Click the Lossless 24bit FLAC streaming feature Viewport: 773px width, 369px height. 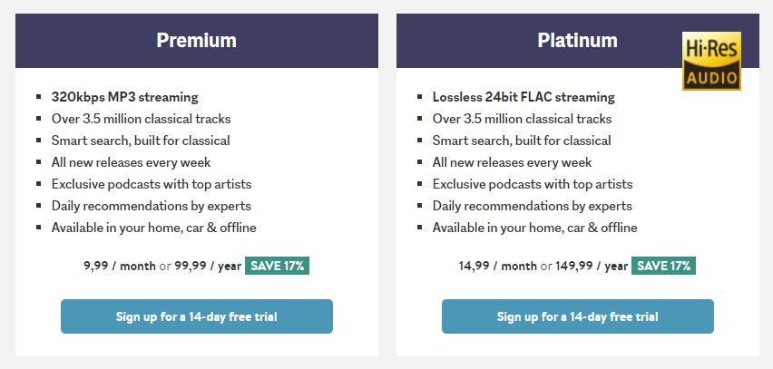coord(523,97)
